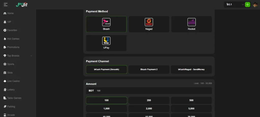The image size is (260, 117).
Task: Select bKash/Nagad - SendMoney channel
Action: tap(191, 70)
